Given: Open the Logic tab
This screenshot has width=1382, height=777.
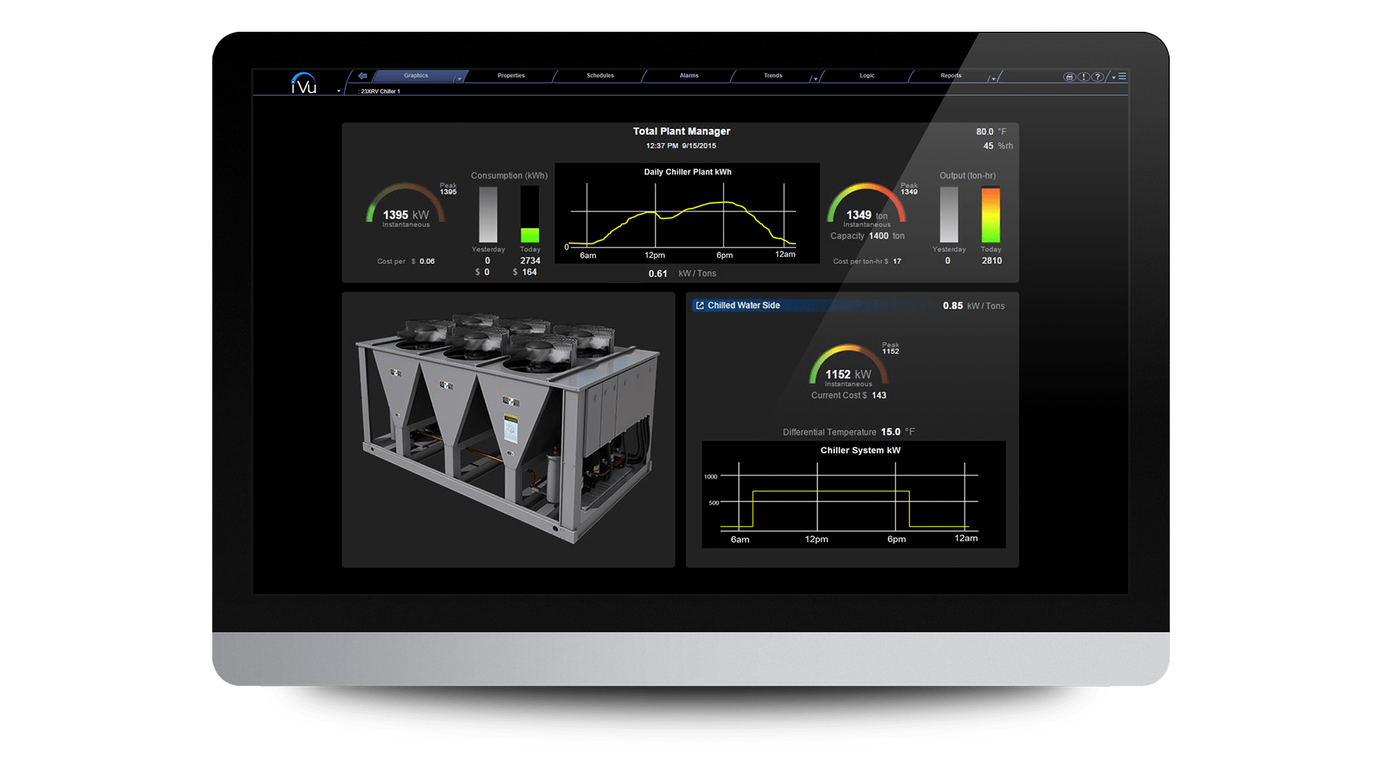Looking at the screenshot, I should point(867,75).
